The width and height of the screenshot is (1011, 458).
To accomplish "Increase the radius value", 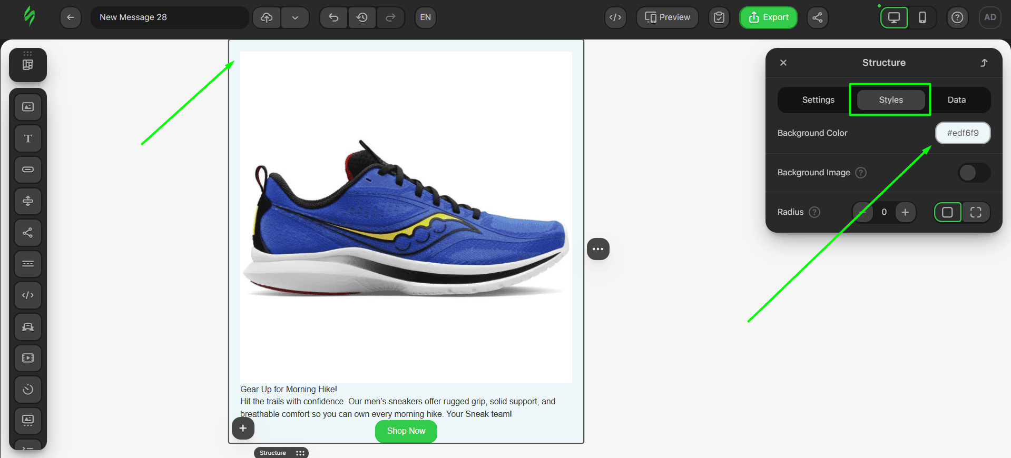I will tap(905, 212).
